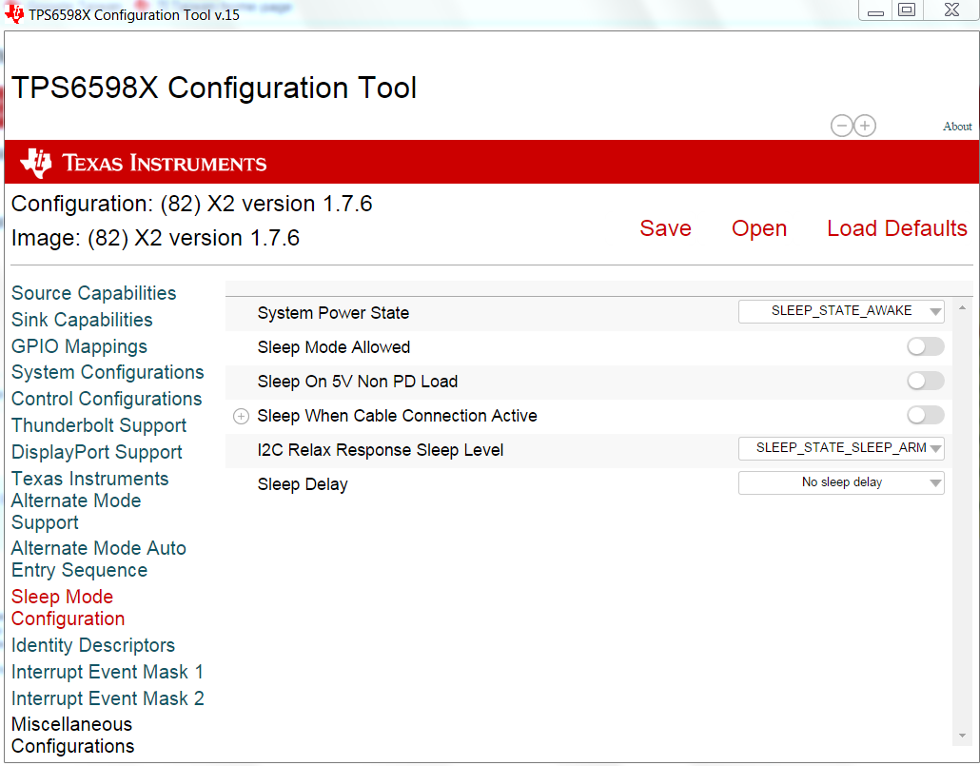Open the Sleep Delay dropdown

(x=841, y=482)
